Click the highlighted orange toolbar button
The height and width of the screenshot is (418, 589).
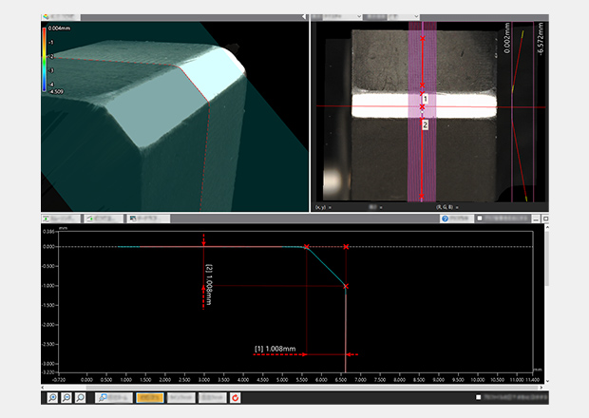[x=148, y=397]
